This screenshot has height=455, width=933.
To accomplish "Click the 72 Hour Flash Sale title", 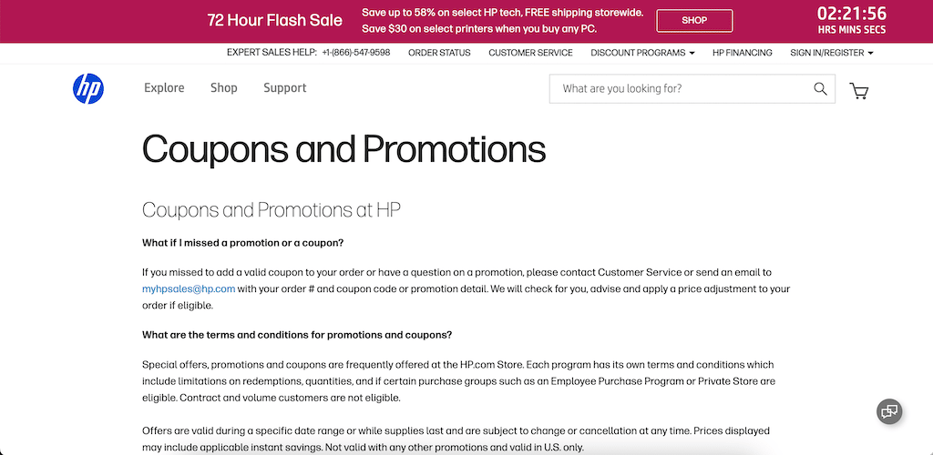I will [x=275, y=20].
